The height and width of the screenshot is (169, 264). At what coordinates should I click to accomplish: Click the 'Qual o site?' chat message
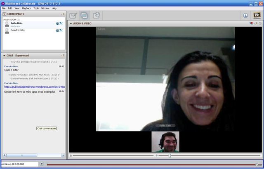(11, 70)
